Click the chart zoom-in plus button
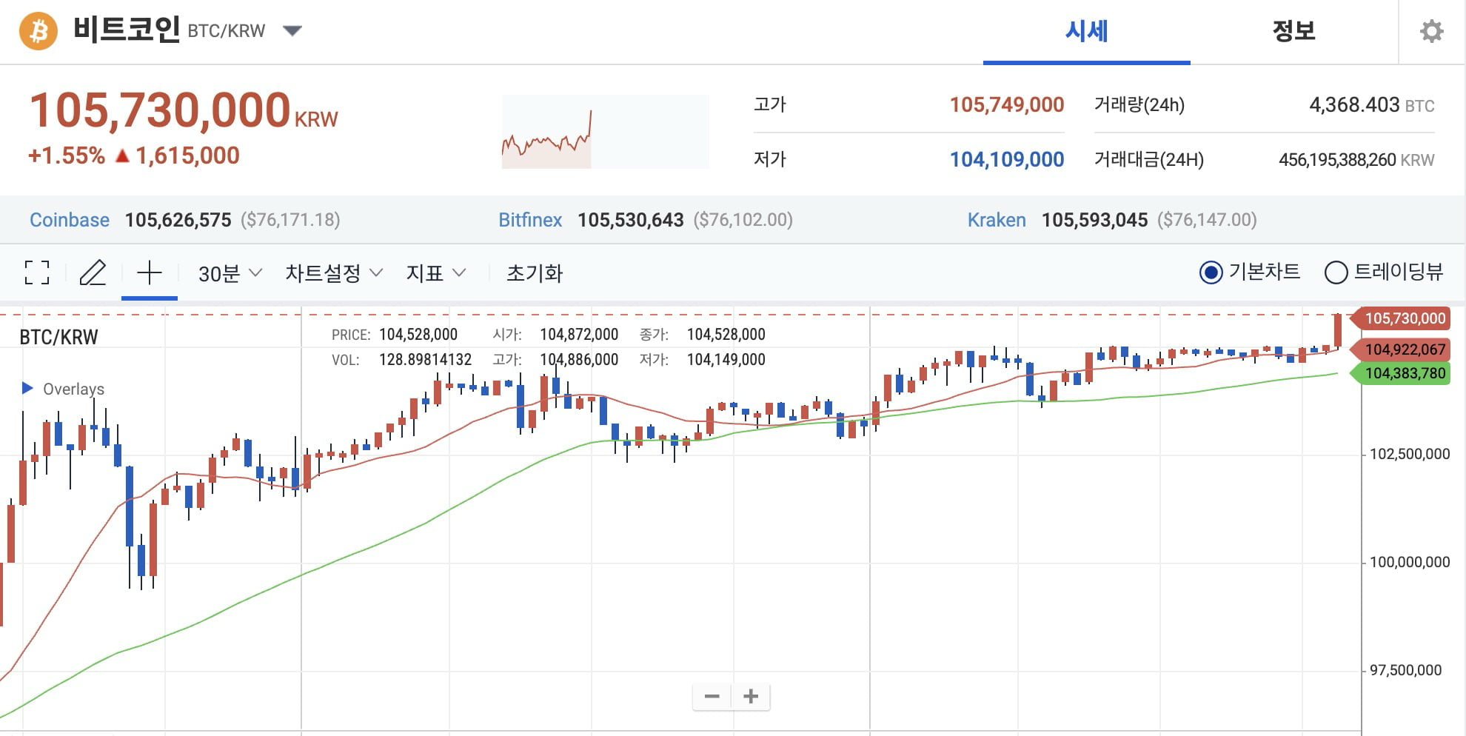 tap(751, 696)
